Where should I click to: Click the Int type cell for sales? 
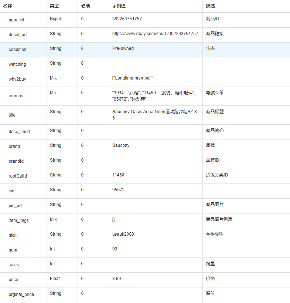52,264
